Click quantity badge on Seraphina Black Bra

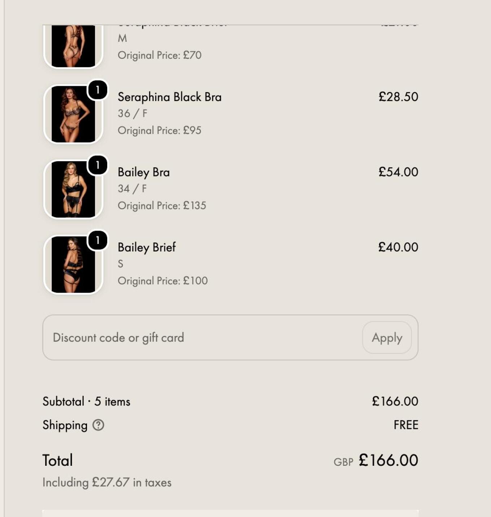coord(97,90)
